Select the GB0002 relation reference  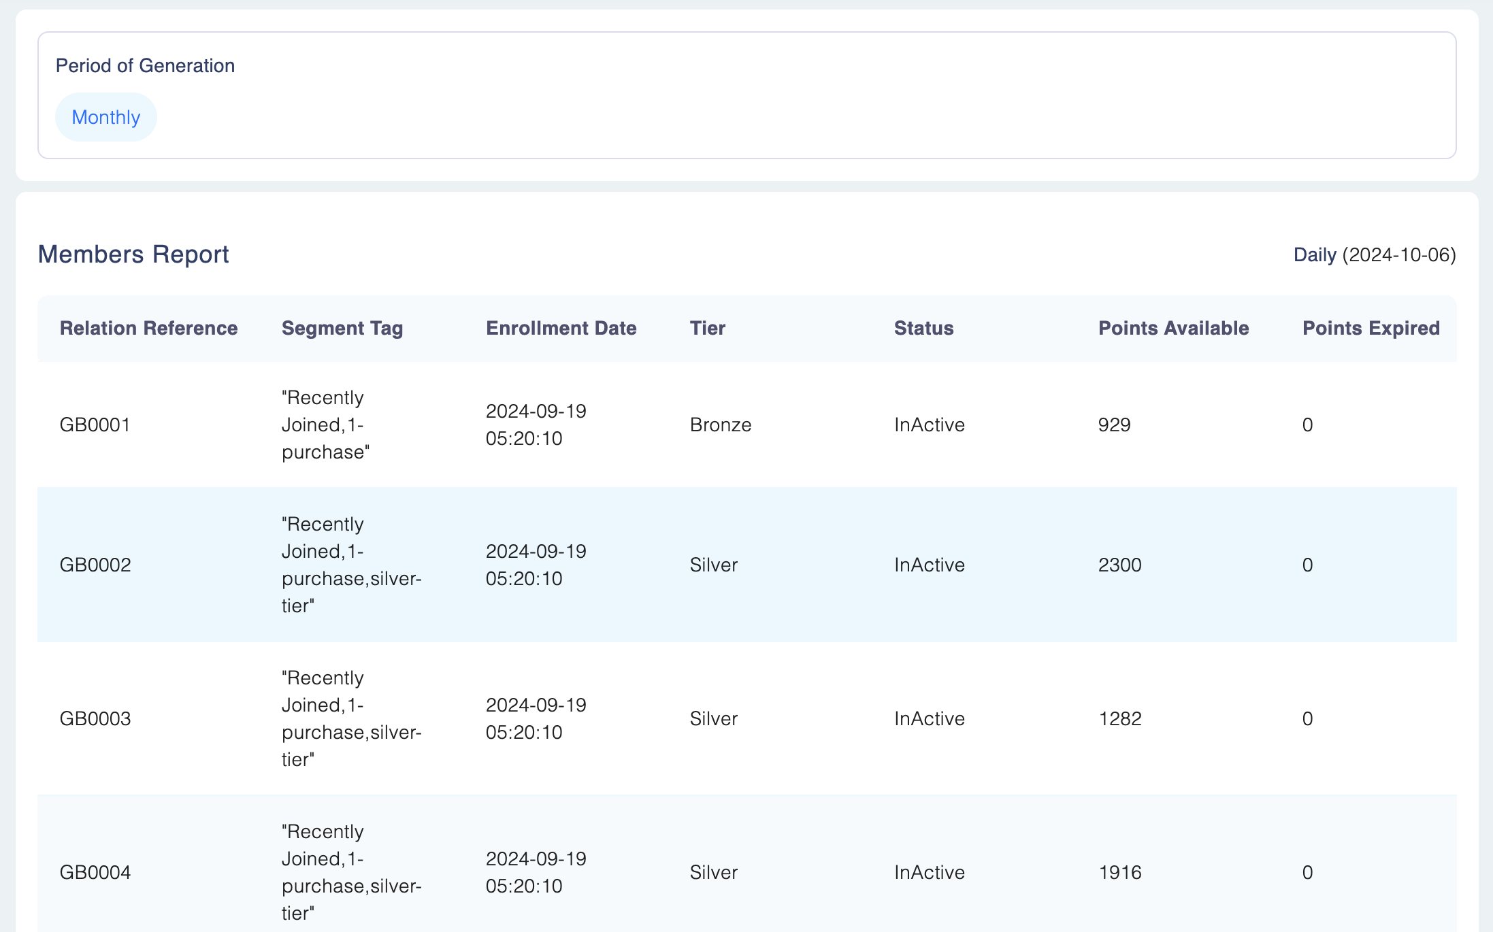(95, 565)
